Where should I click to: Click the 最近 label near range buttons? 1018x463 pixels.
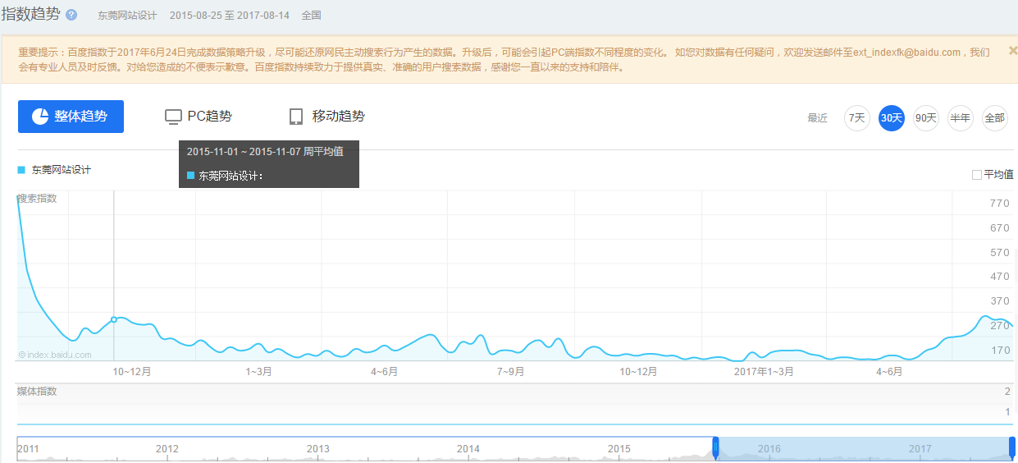[x=818, y=118]
